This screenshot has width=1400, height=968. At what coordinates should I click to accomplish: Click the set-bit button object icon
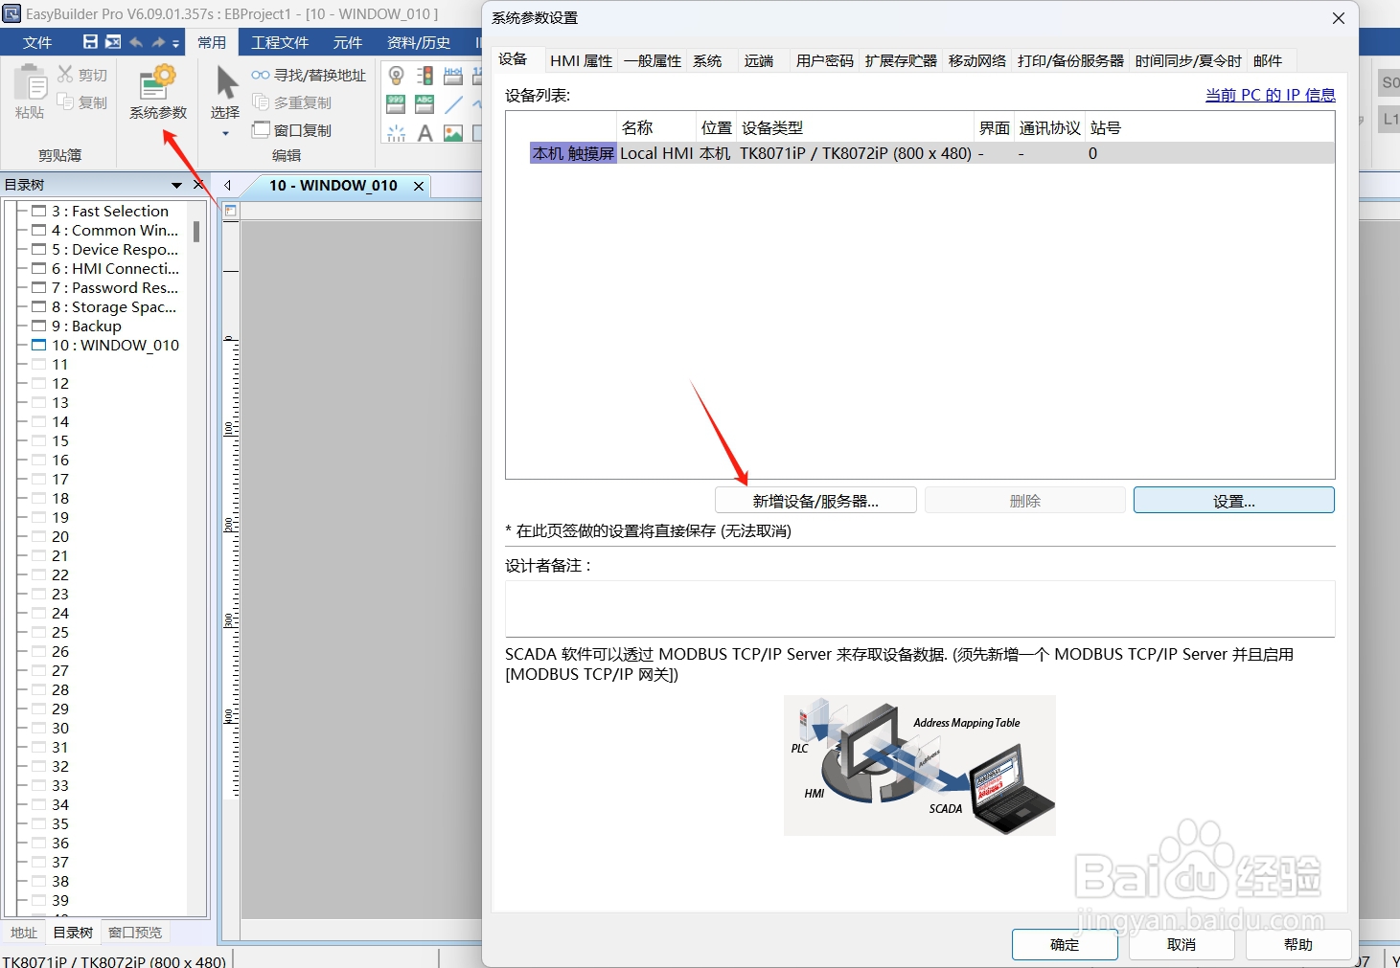click(454, 76)
